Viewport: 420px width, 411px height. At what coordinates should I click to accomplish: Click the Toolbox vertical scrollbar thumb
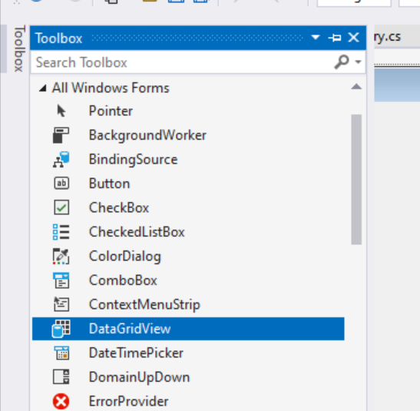click(356, 179)
